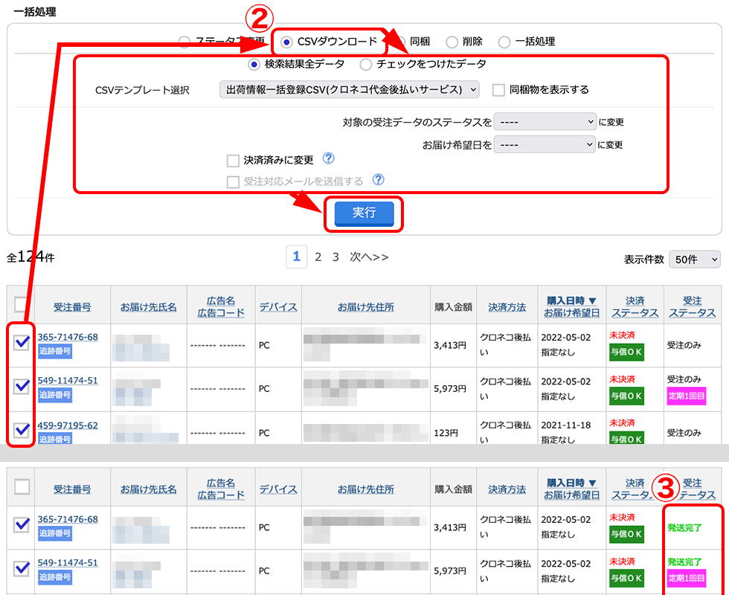This screenshot has width=729, height=595.
Task: Open help icon beside 受注対応メールを送信する
Action: [379, 180]
